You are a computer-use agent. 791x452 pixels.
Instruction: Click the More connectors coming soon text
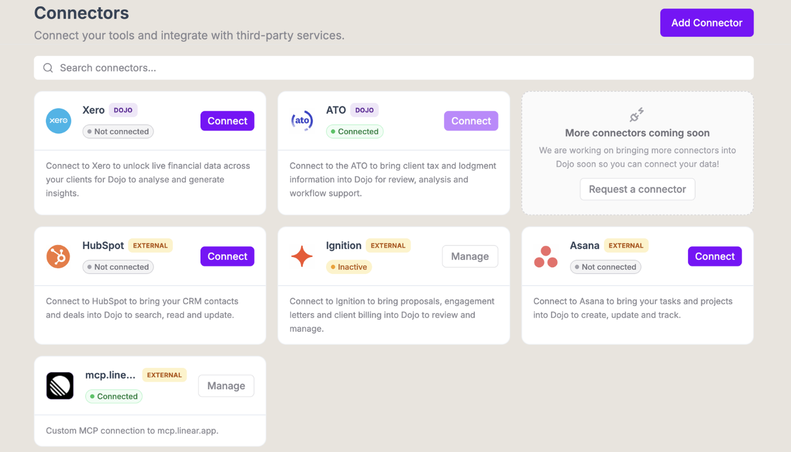[637, 133]
